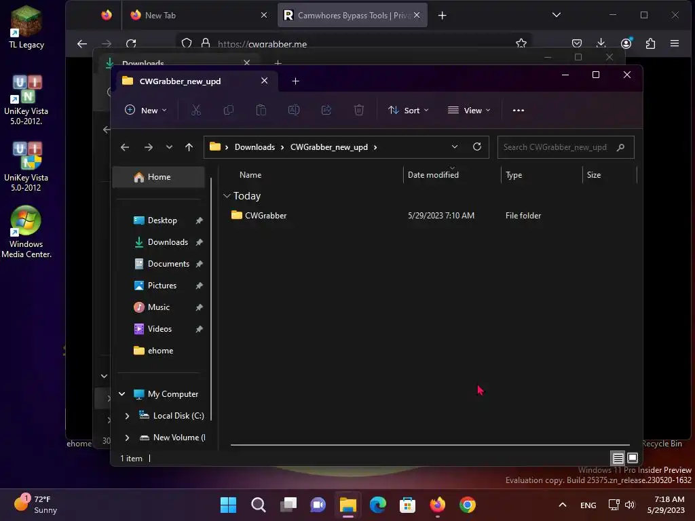The image size is (695, 521).
Task: Collapse the Today group
Action: click(x=227, y=195)
